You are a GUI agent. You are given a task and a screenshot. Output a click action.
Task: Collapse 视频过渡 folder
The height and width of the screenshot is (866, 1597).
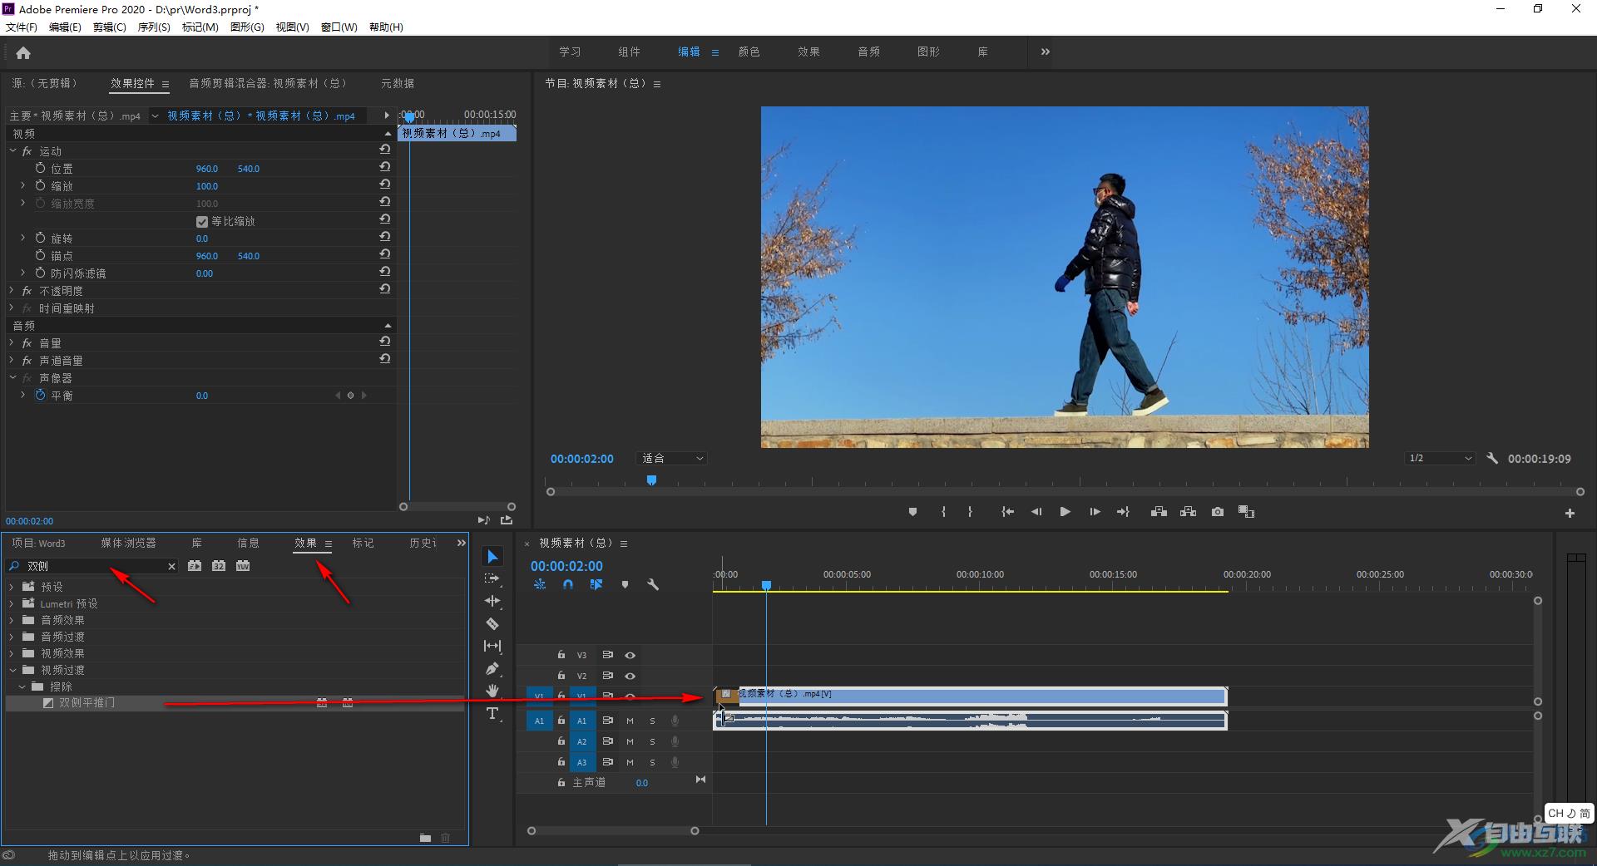click(12, 670)
